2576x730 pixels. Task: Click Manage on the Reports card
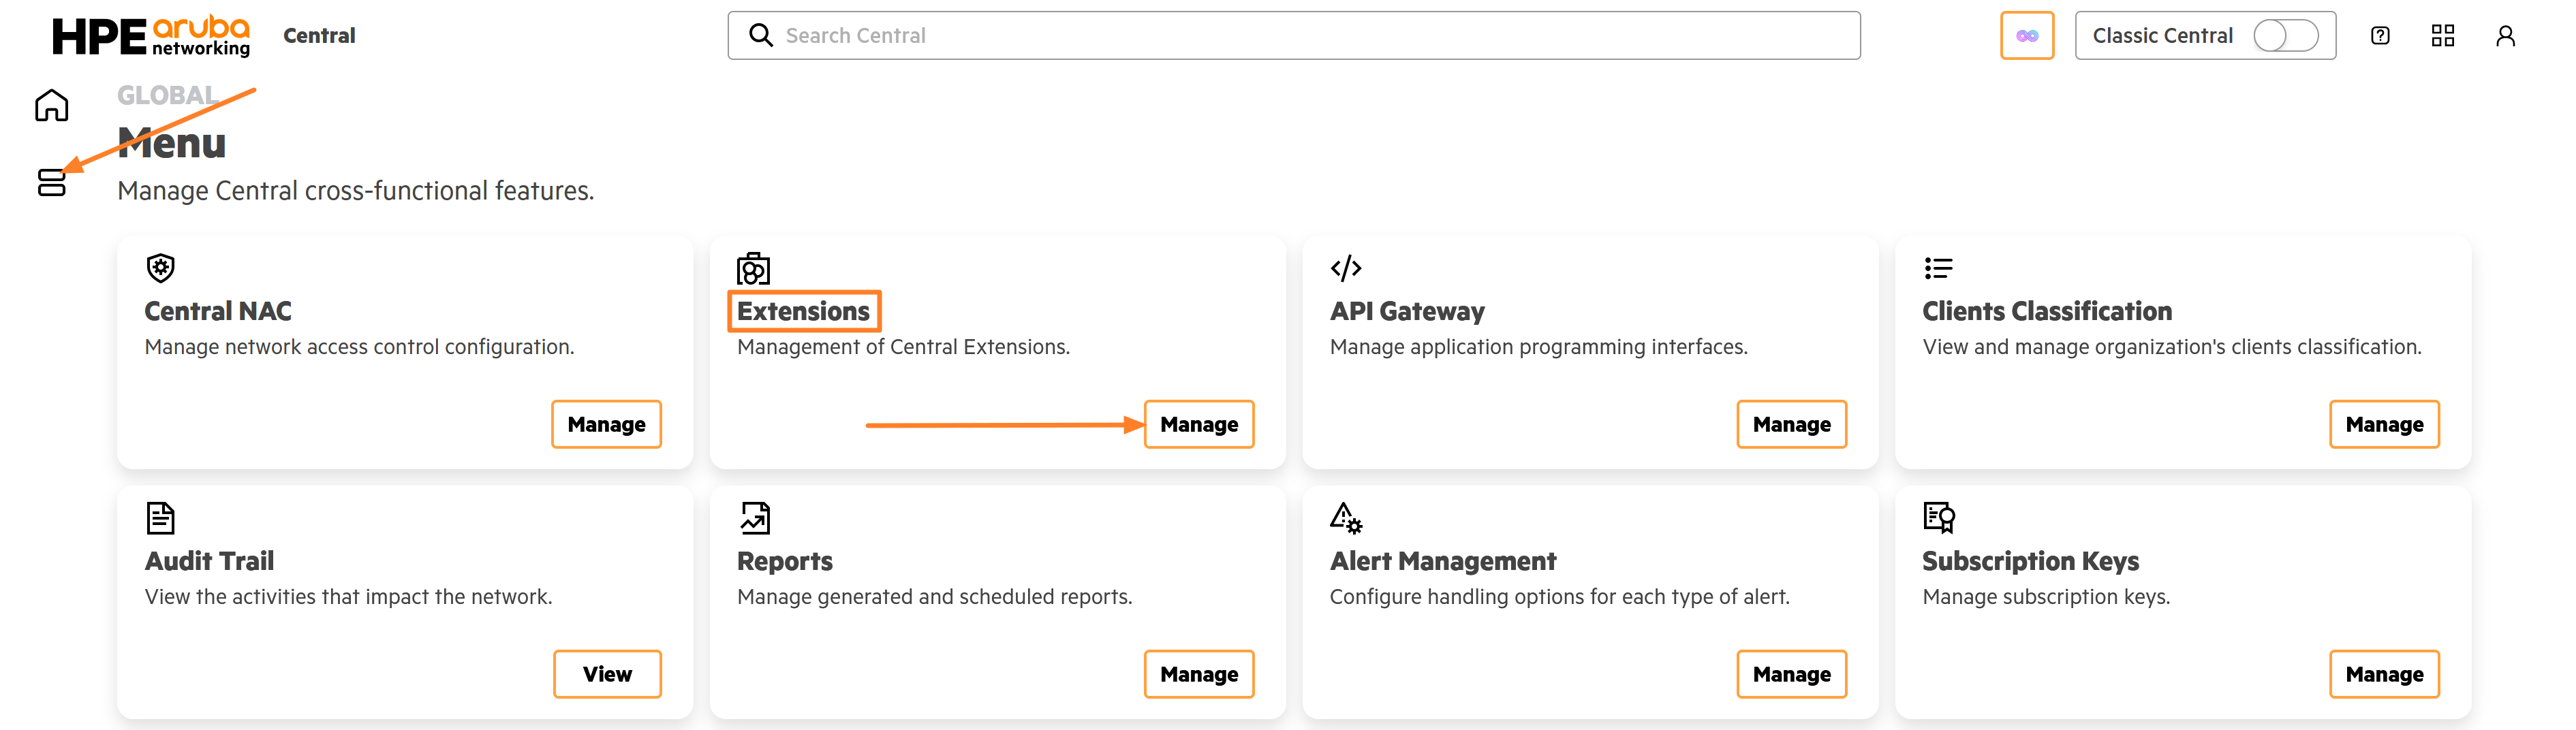[x=1199, y=675]
